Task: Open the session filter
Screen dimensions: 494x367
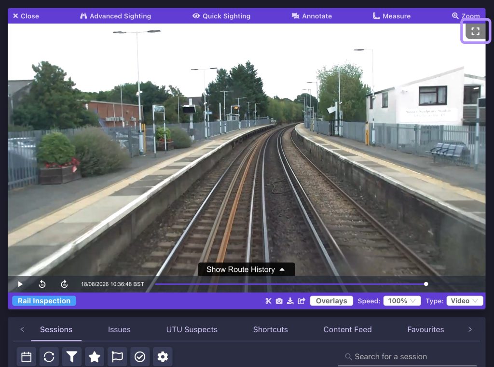Action: point(72,357)
